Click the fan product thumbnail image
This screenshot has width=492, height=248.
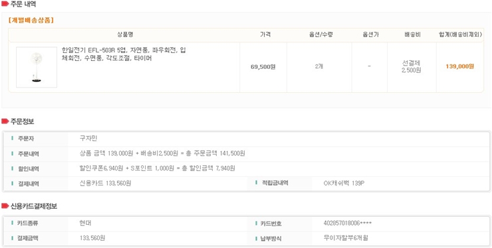[x=37, y=68]
